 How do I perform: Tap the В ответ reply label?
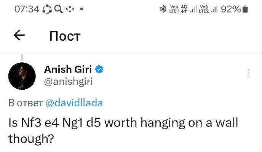(x=26, y=103)
